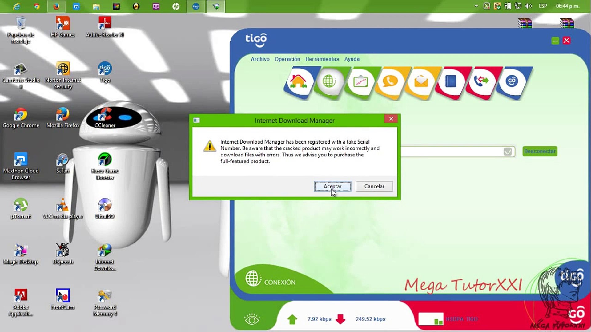The image size is (591, 332).
Task: Open the usage statistics chart icon
Action: (360, 82)
